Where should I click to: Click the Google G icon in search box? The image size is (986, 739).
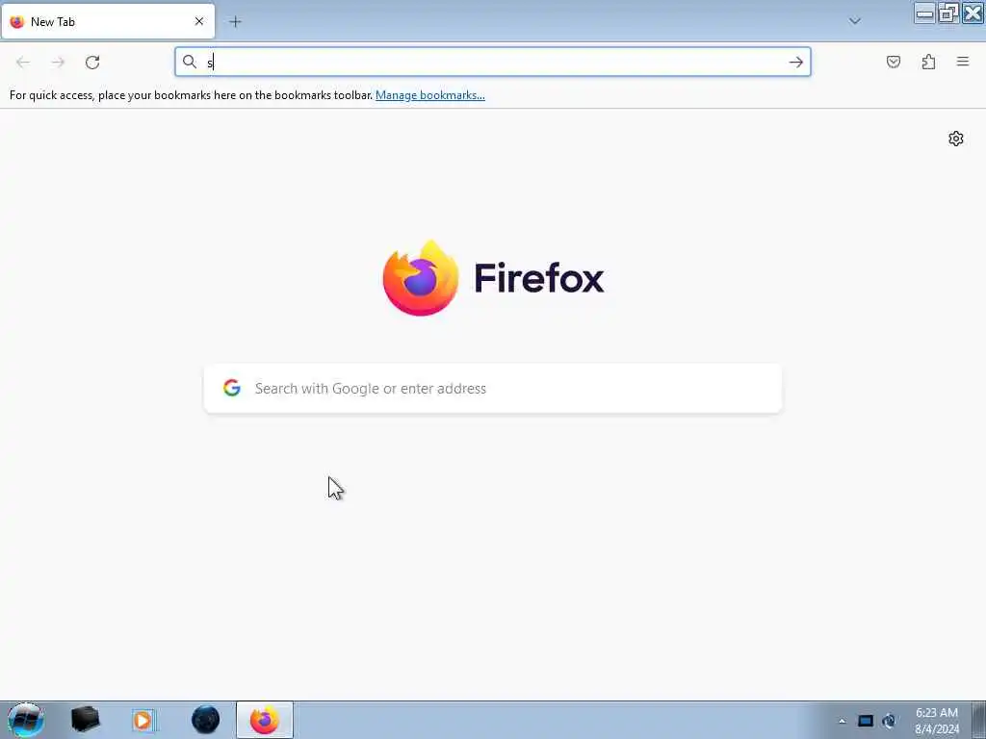(x=232, y=388)
